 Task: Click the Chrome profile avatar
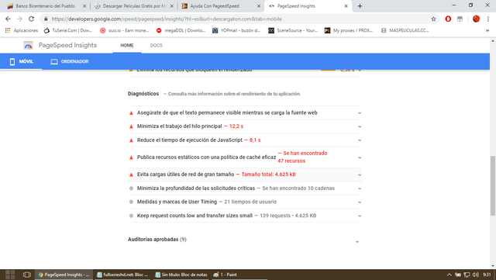[x=476, y=19]
